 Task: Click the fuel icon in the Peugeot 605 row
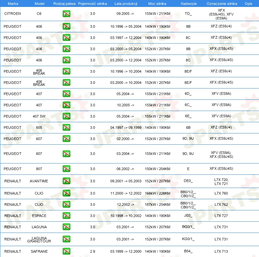tap(66, 128)
